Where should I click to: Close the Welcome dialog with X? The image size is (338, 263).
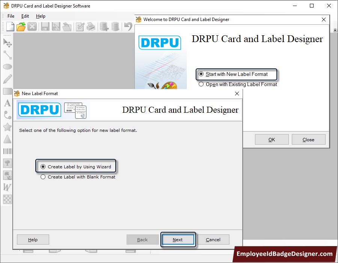324,20
